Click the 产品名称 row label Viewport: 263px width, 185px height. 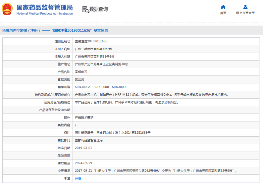point(64,72)
